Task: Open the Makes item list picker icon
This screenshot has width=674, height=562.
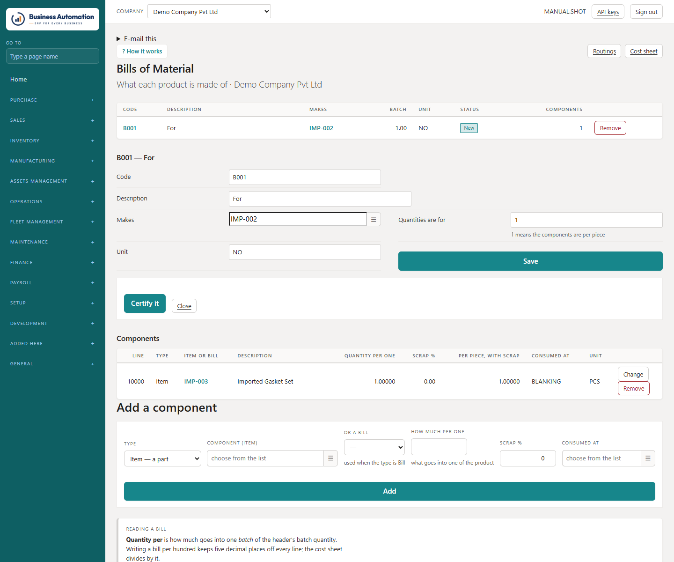Action: [374, 219]
